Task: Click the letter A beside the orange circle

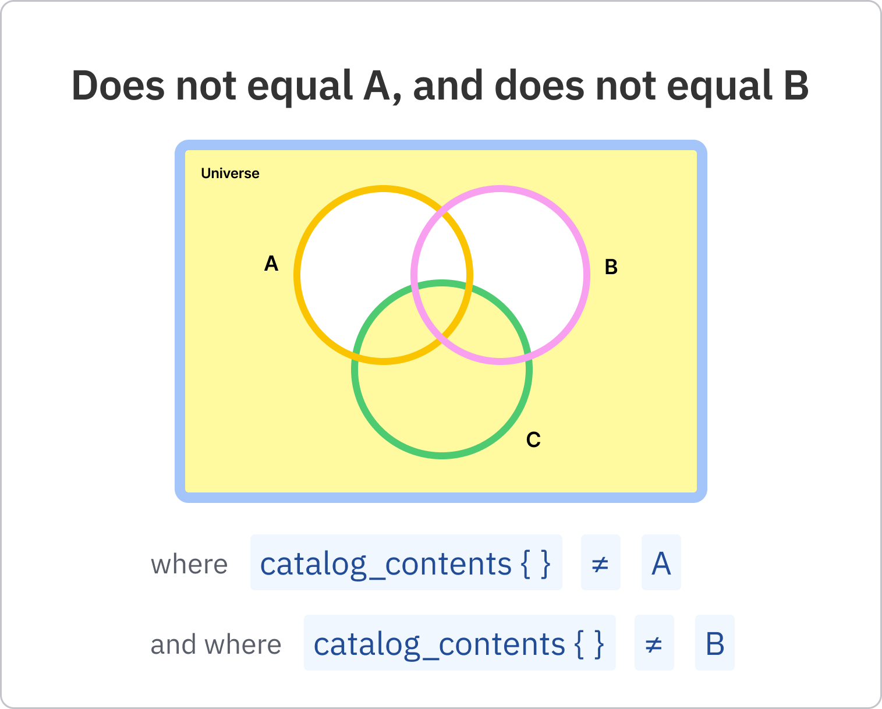Action: pyautogui.click(x=271, y=264)
